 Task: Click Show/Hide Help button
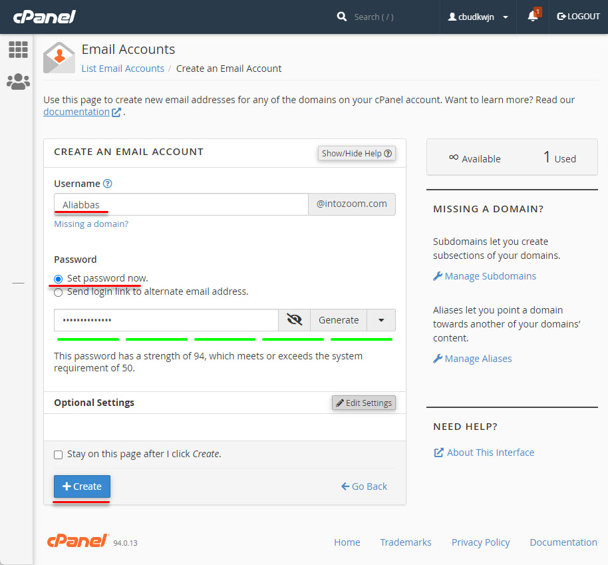(357, 153)
